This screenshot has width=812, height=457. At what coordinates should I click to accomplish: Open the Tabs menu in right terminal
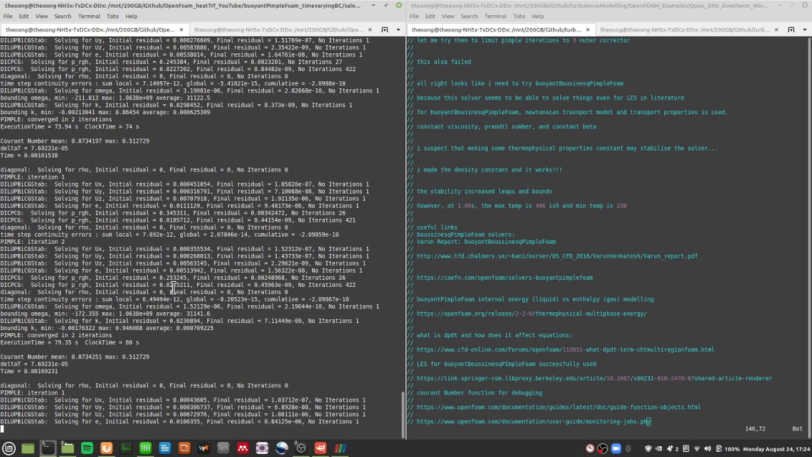[519, 16]
